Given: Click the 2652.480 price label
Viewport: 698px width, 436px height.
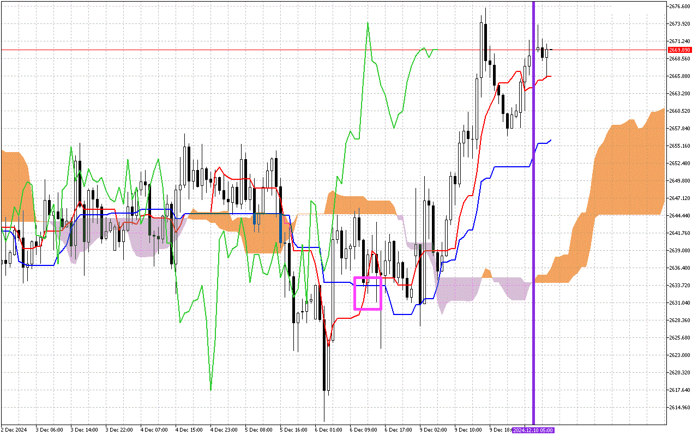Looking at the screenshot, I should pyautogui.click(x=679, y=163).
